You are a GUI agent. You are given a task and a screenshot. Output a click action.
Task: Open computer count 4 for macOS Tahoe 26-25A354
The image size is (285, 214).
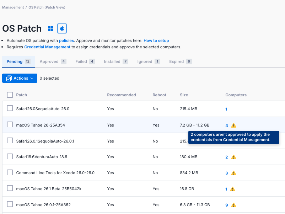227,125
